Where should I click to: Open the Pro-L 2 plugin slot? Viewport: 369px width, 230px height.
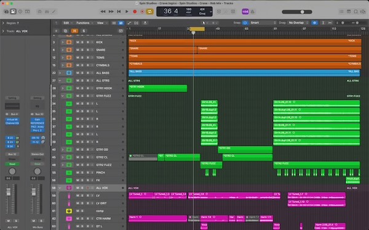tap(37, 130)
